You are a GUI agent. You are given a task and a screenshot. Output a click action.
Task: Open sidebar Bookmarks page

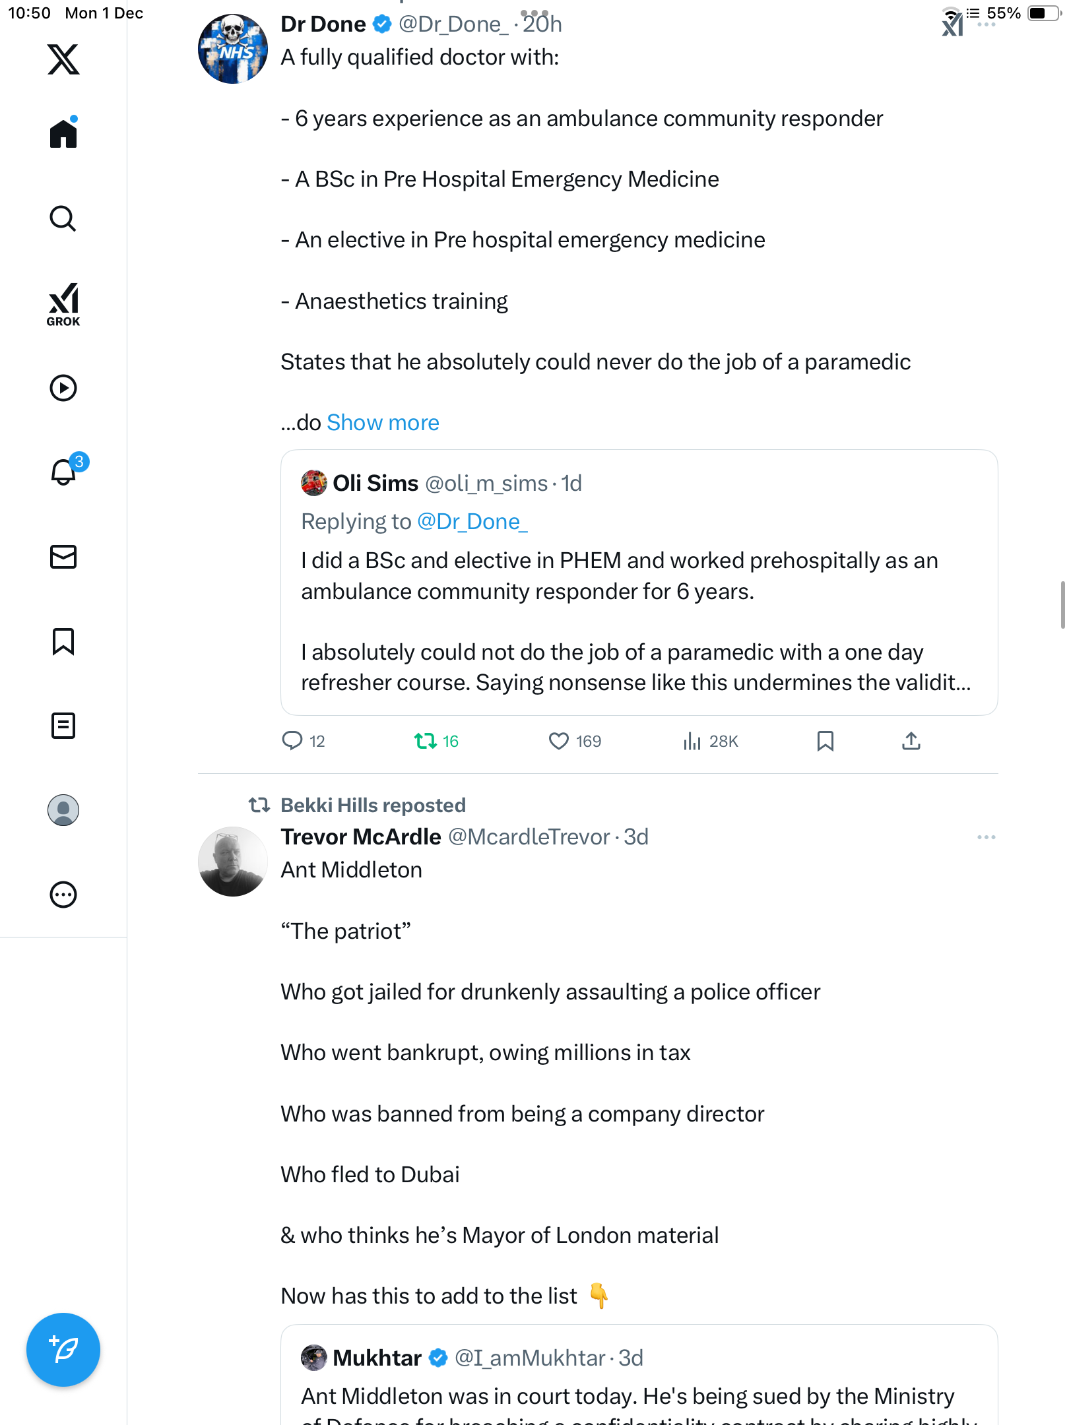[x=63, y=641]
